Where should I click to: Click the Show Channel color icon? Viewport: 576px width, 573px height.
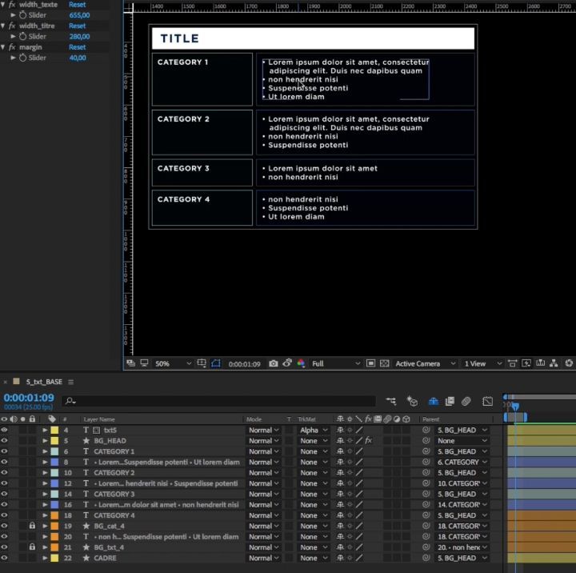coord(301,363)
